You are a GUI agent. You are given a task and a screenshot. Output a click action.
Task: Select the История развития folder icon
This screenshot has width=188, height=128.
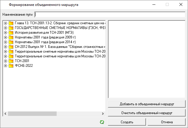11,33
